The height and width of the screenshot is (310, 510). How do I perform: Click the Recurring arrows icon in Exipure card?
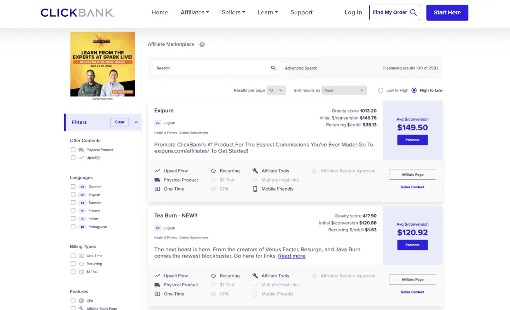(213, 171)
